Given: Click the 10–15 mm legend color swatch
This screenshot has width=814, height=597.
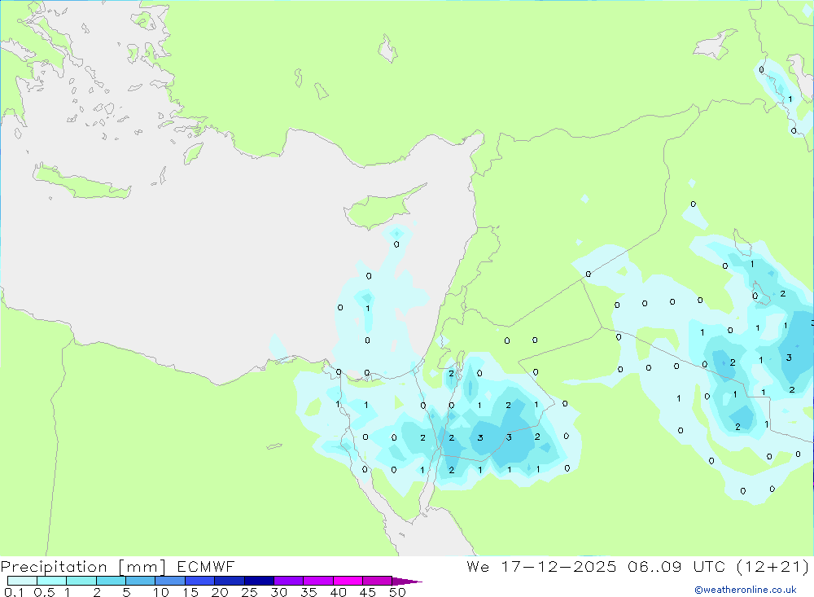Looking at the screenshot, I should [170, 581].
